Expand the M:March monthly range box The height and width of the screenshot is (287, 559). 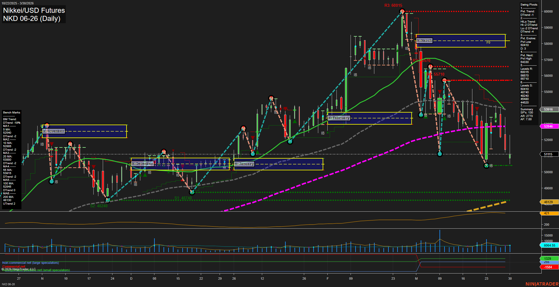(x=424, y=41)
